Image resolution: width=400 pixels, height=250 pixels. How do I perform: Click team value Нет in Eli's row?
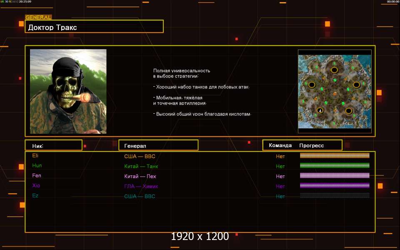(x=280, y=156)
